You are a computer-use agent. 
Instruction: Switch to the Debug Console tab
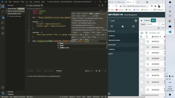tap(48, 71)
